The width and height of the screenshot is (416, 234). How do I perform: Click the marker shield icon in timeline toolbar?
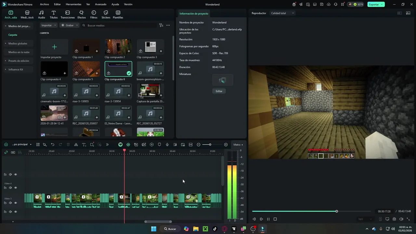(x=159, y=145)
